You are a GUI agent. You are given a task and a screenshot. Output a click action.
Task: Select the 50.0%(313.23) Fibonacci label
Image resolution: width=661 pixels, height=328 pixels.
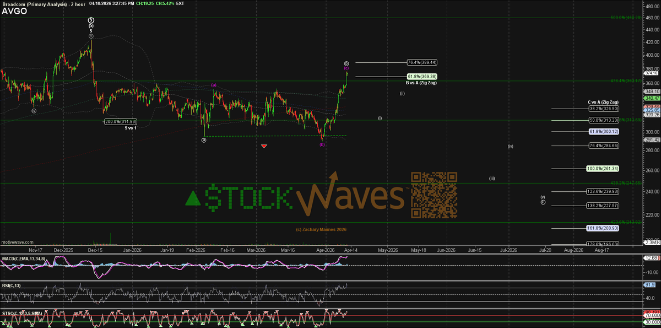point(603,120)
